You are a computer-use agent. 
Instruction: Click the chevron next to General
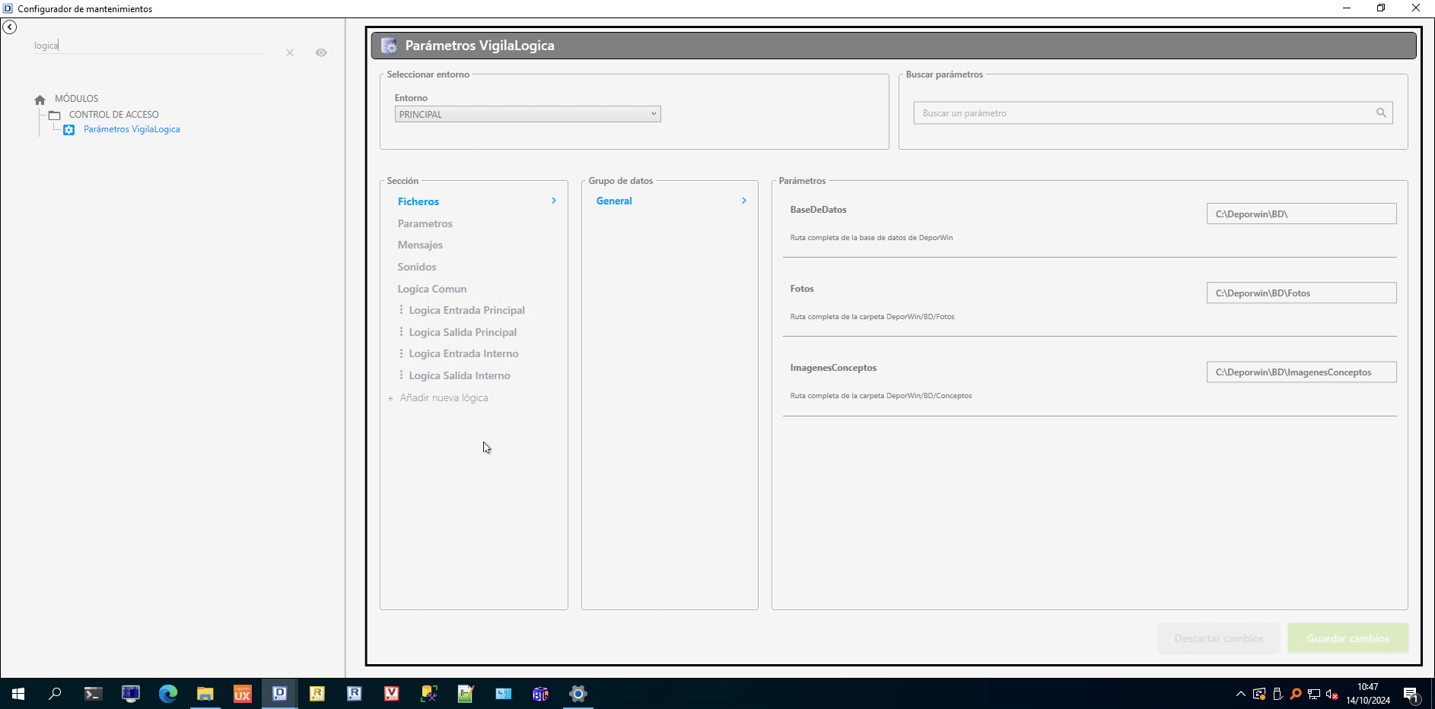click(x=744, y=201)
